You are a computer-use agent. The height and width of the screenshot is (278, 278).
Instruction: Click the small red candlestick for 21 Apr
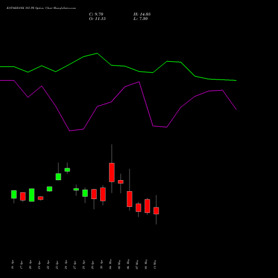click(41, 198)
